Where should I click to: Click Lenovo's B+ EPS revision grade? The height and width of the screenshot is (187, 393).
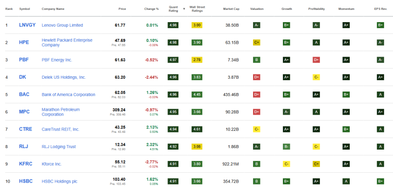[x=380, y=25]
